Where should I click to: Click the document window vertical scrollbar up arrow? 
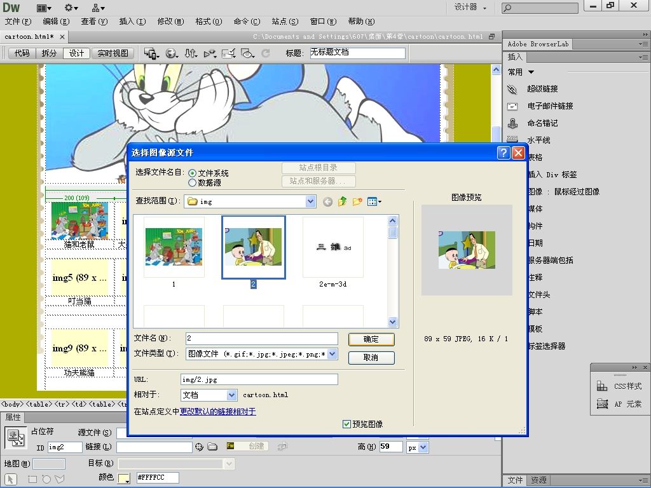click(x=496, y=70)
